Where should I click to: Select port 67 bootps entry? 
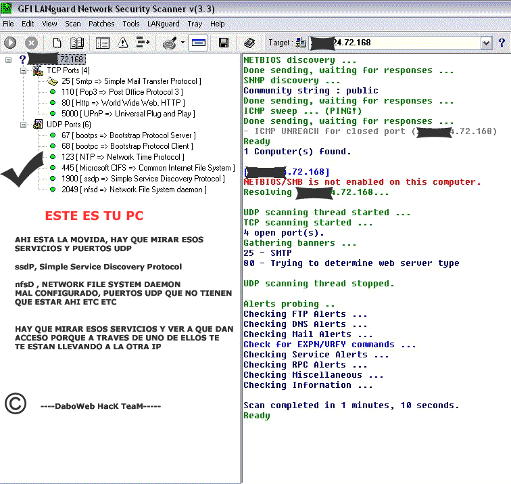tap(128, 135)
